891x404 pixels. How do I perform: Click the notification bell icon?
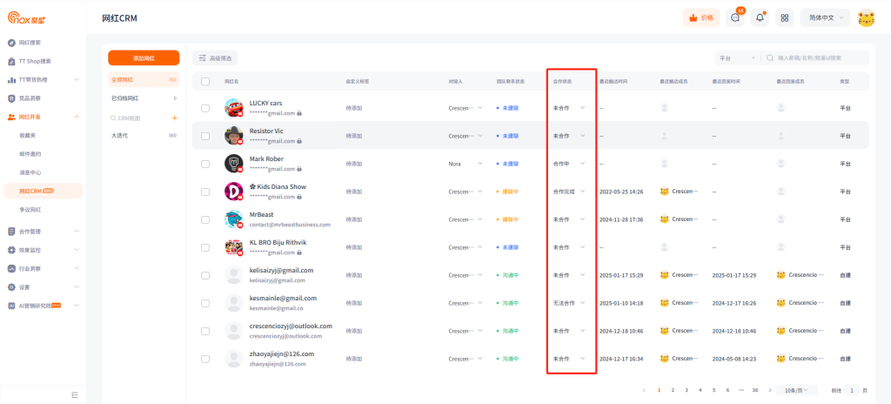pyautogui.click(x=760, y=17)
